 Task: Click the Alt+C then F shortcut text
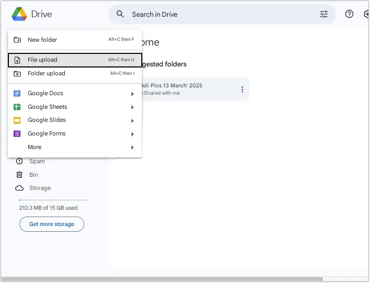[121, 39]
